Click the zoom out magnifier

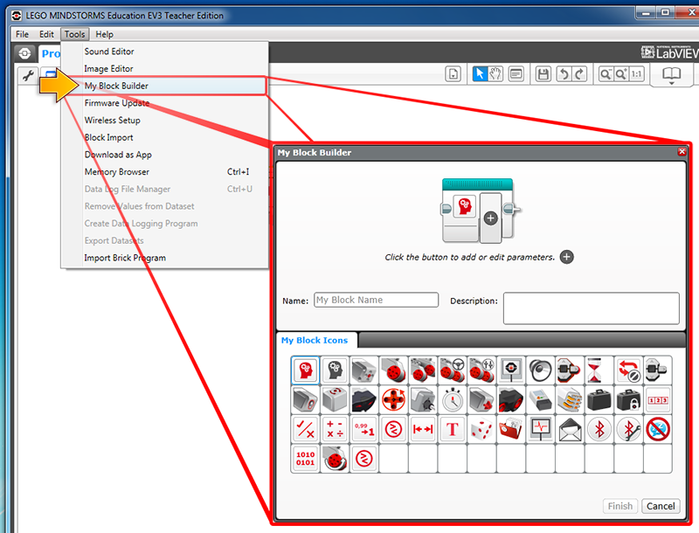click(606, 74)
